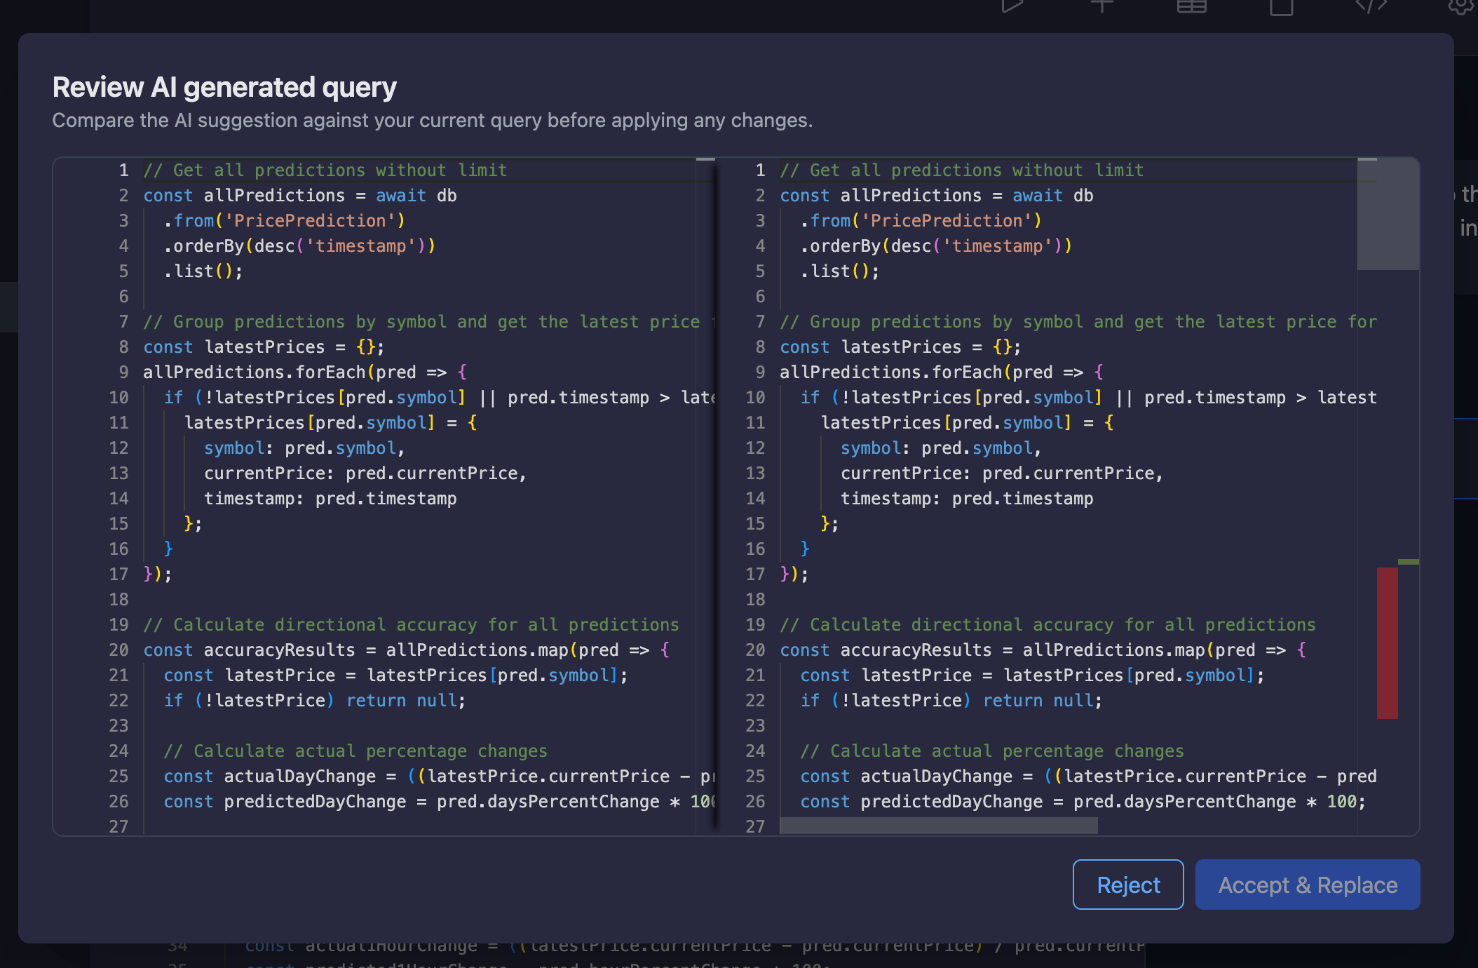
Task: Click 'PricePrediction' string in left editor
Action: coord(310,221)
